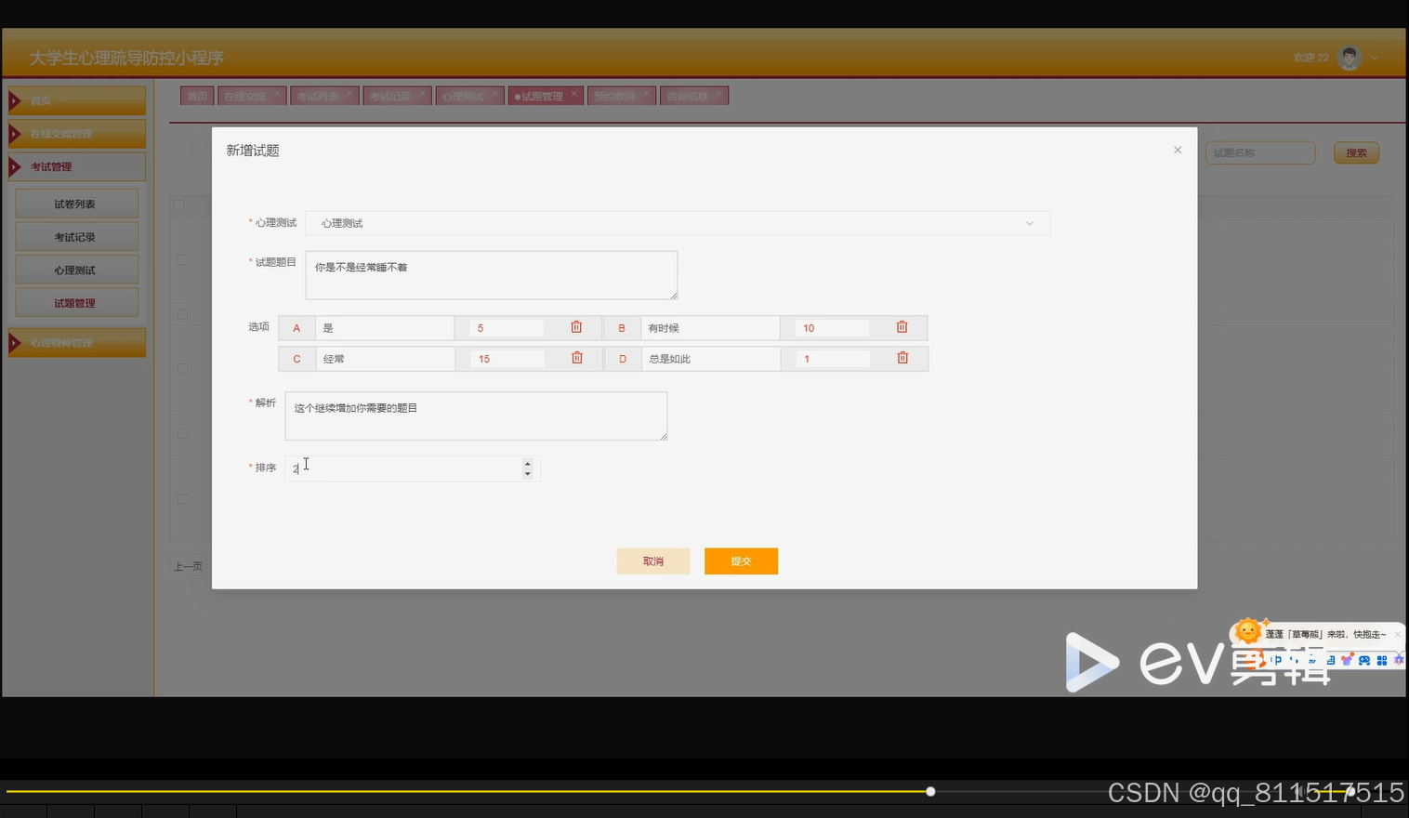This screenshot has height=818, width=1409.
Task: Close the 心理测试 tab with its X
Action: point(494,94)
